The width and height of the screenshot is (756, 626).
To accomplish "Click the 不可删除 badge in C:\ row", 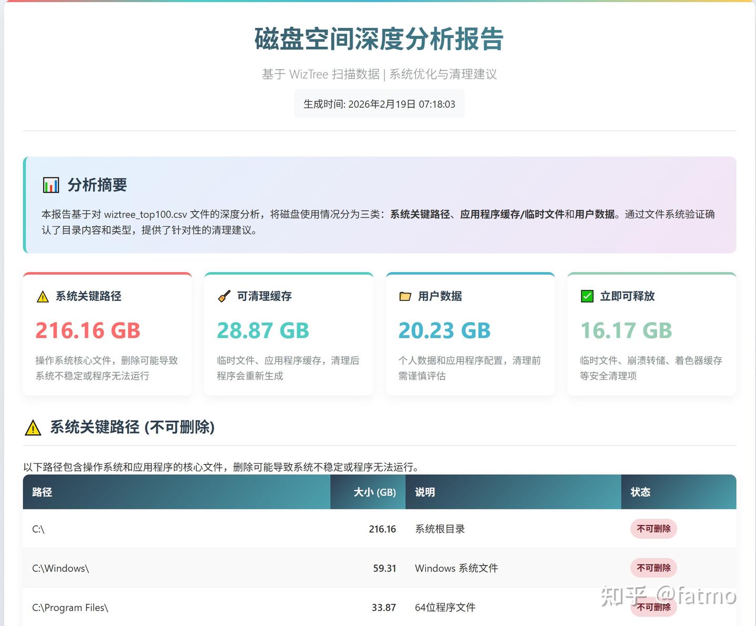I will pos(654,529).
